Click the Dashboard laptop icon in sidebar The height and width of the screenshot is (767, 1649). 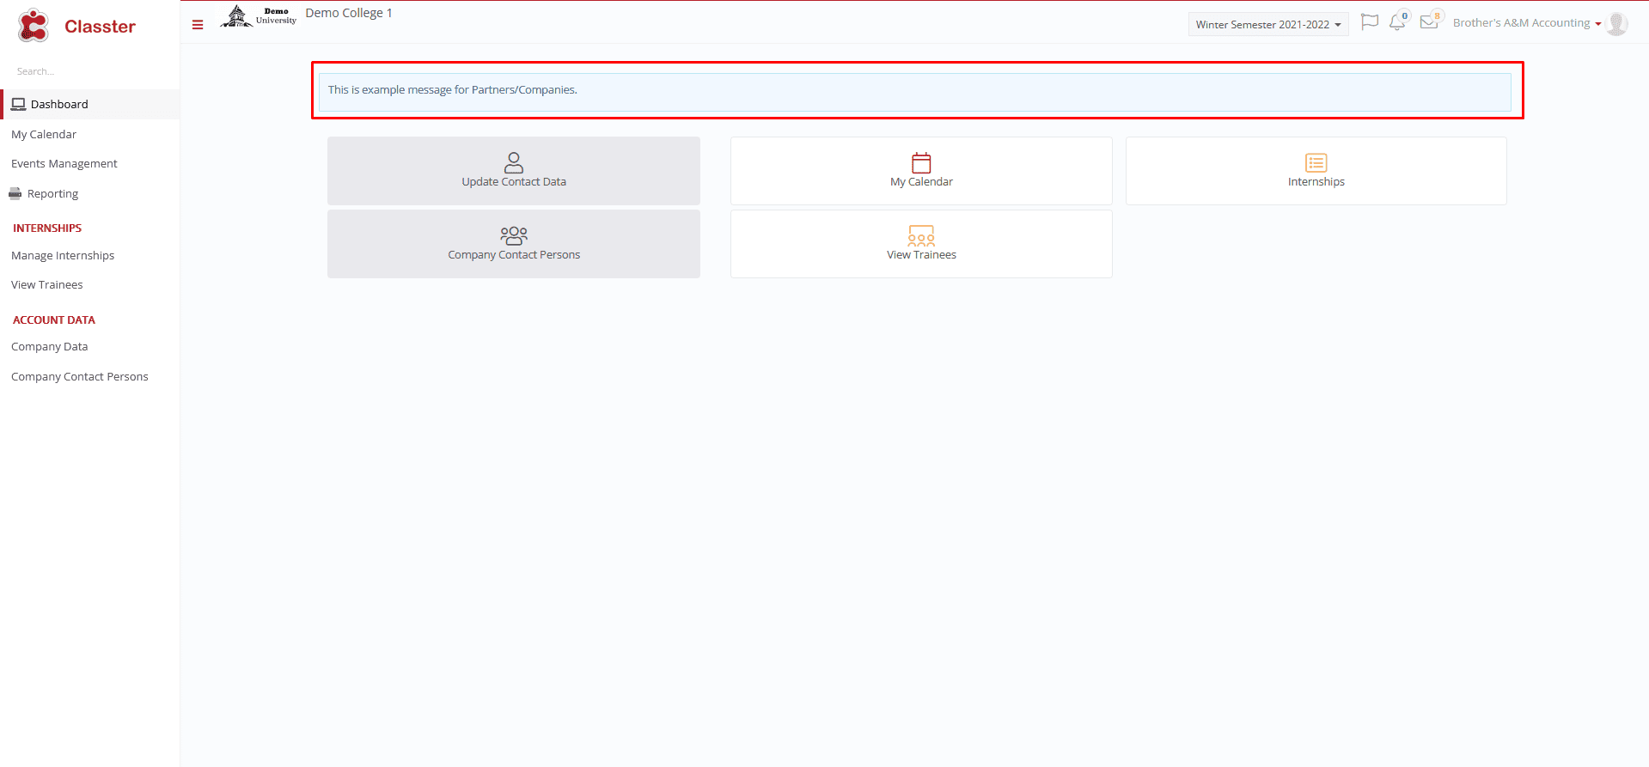[18, 104]
